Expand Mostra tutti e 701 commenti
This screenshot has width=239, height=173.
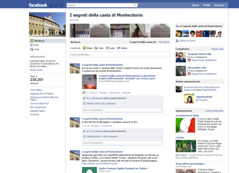[101, 104]
